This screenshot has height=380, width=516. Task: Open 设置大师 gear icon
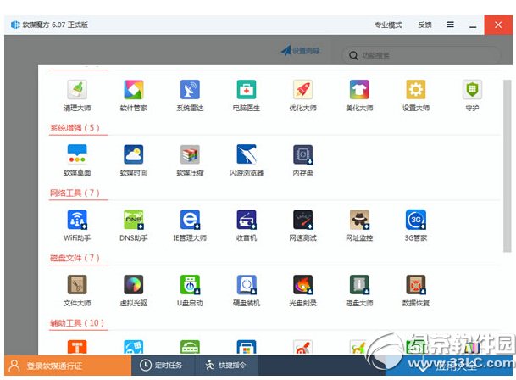pyautogui.click(x=415, y=91)
